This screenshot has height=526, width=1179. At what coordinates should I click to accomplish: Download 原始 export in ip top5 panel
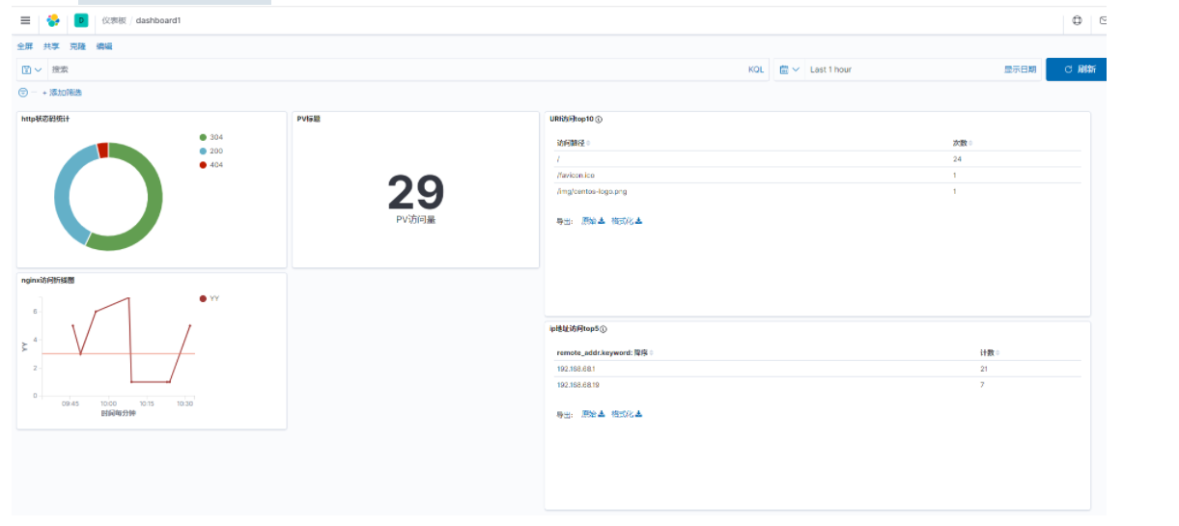coord(593,414)
